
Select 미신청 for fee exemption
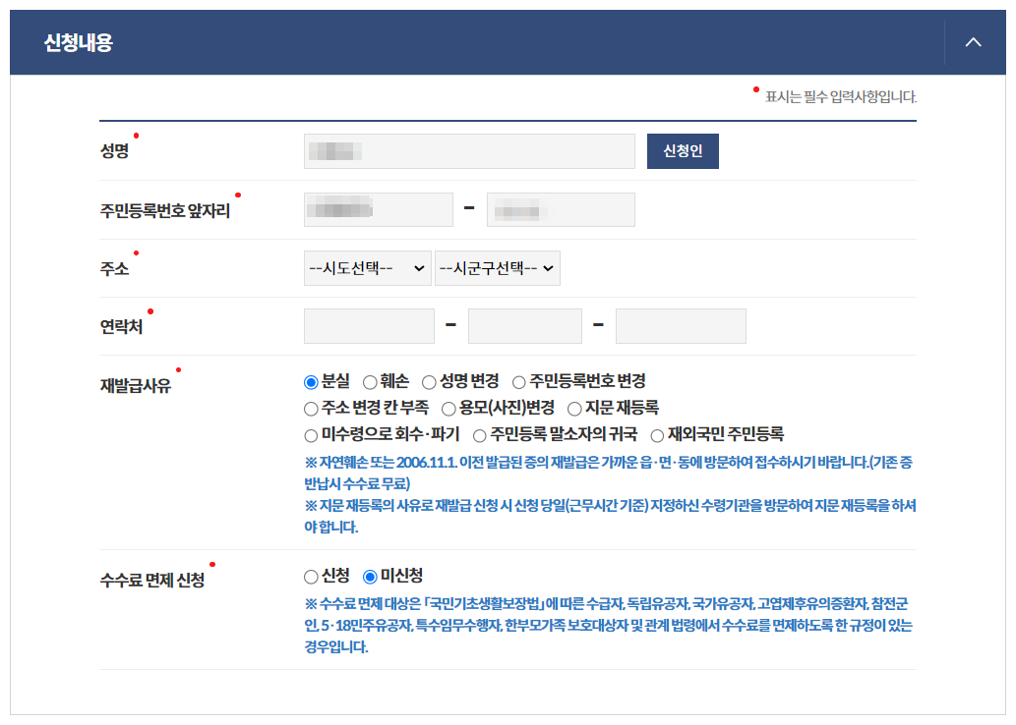pos(370,576)
